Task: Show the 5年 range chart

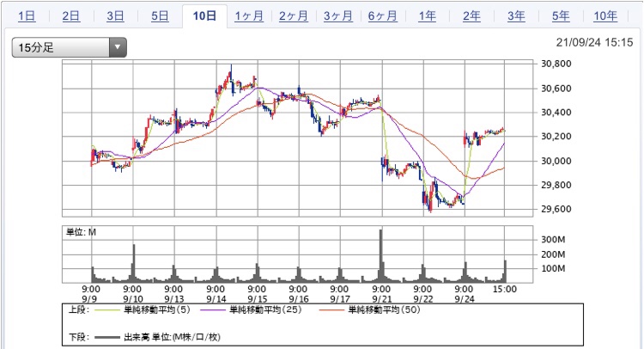Action: (561, 16)
